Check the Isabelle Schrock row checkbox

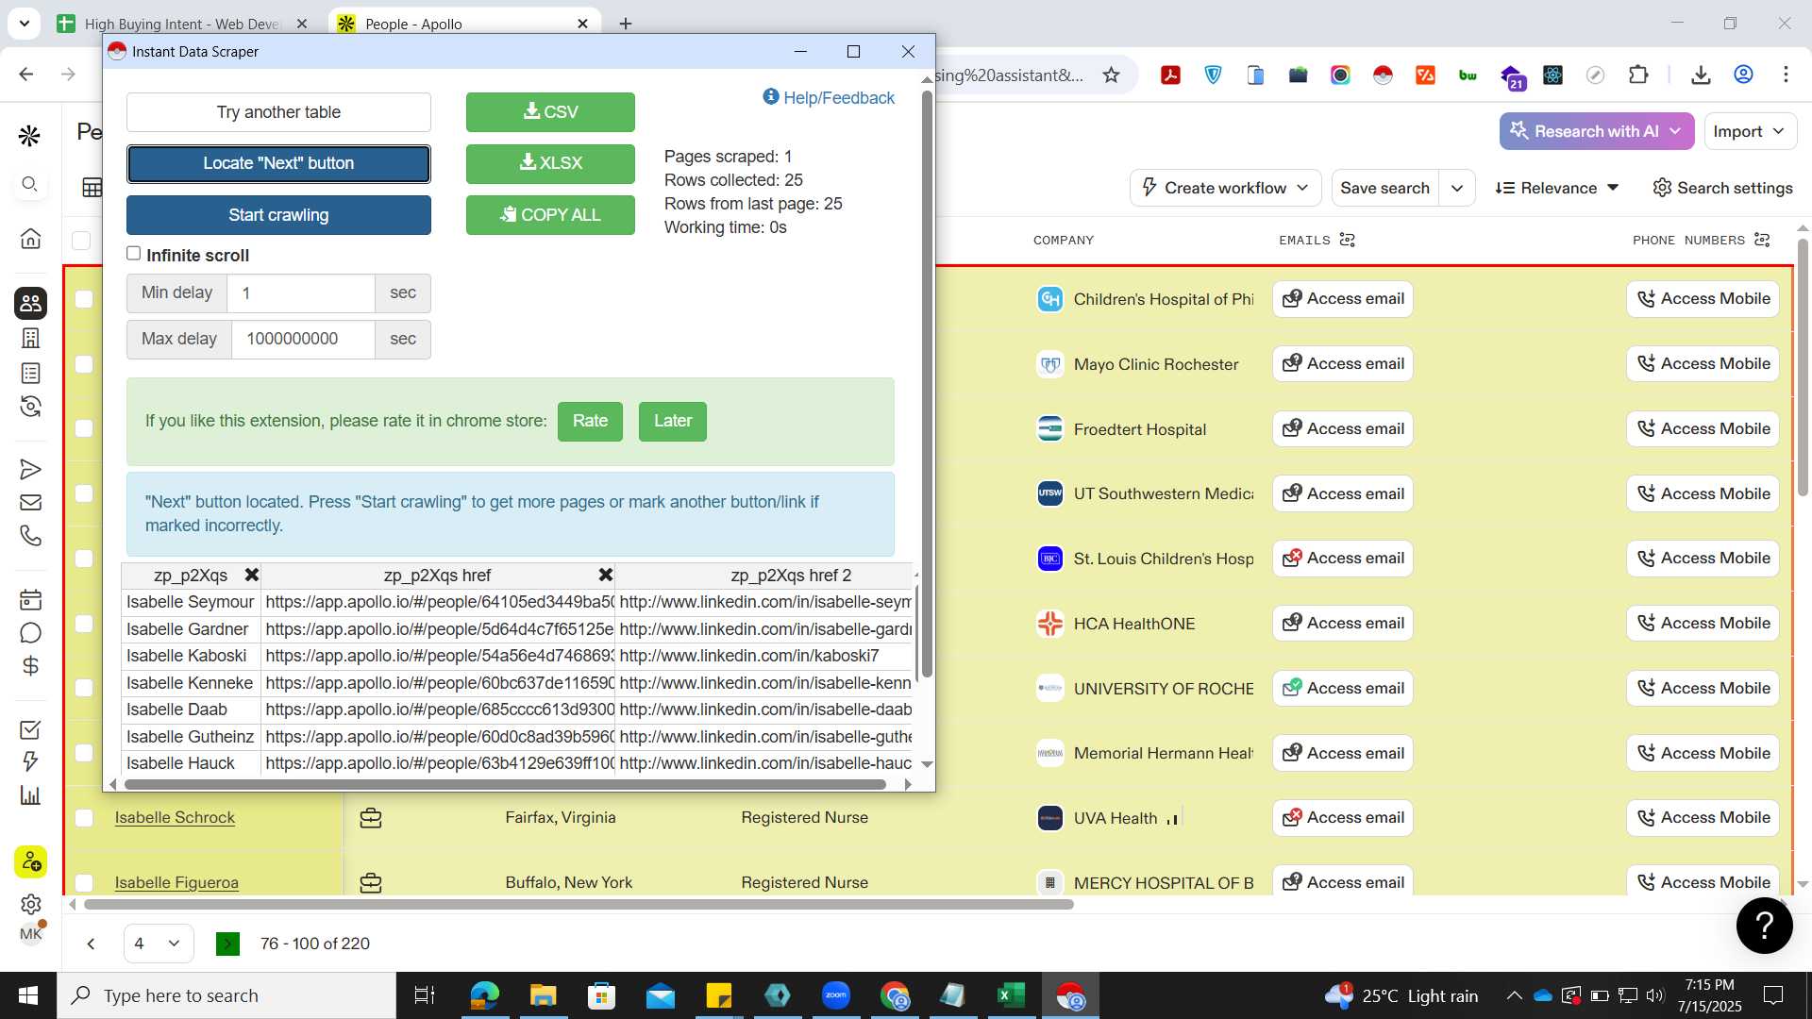click(x=84, y=818)
